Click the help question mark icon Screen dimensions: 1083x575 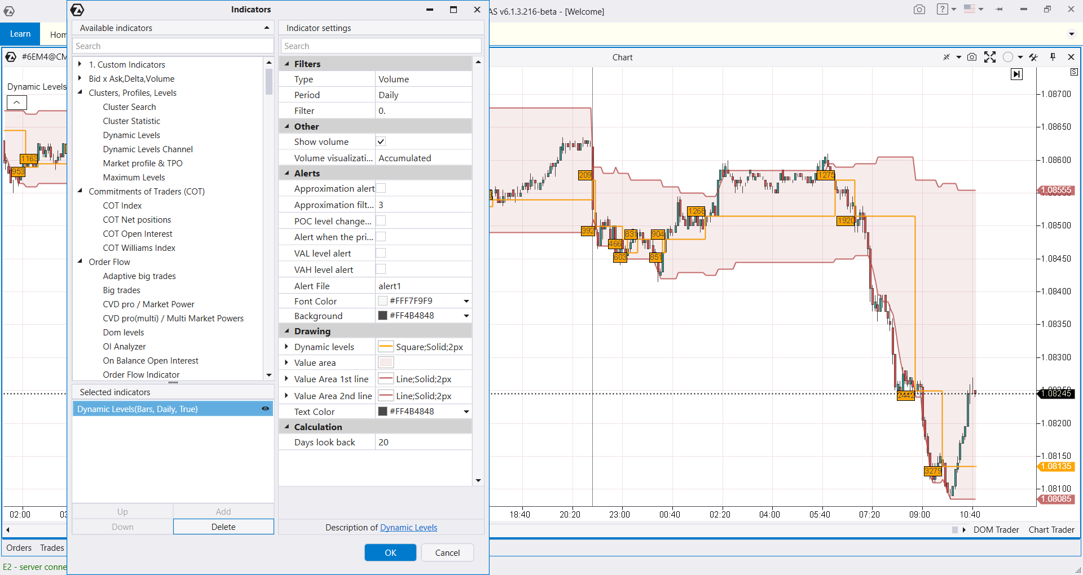click(942, 9)
